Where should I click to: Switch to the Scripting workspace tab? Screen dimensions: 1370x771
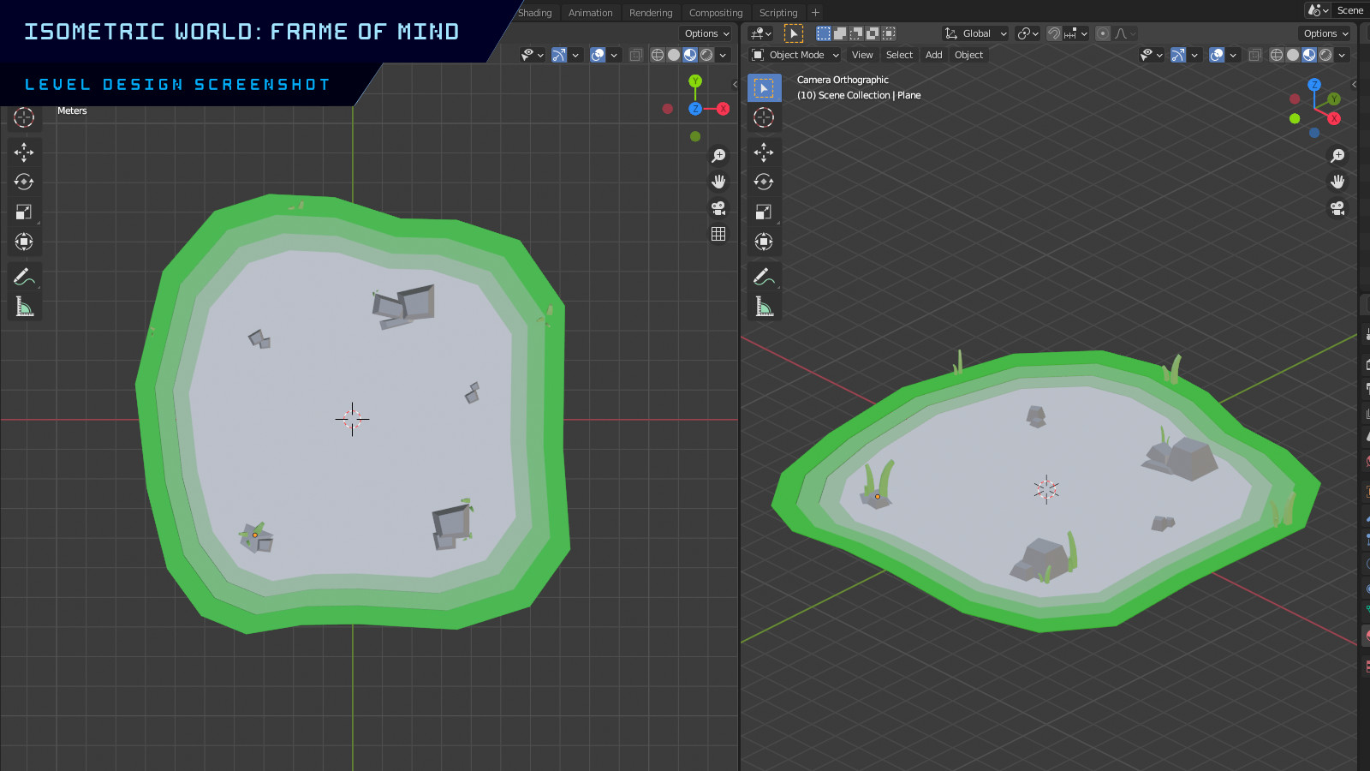pyautogui.click(x=777, y=12)
